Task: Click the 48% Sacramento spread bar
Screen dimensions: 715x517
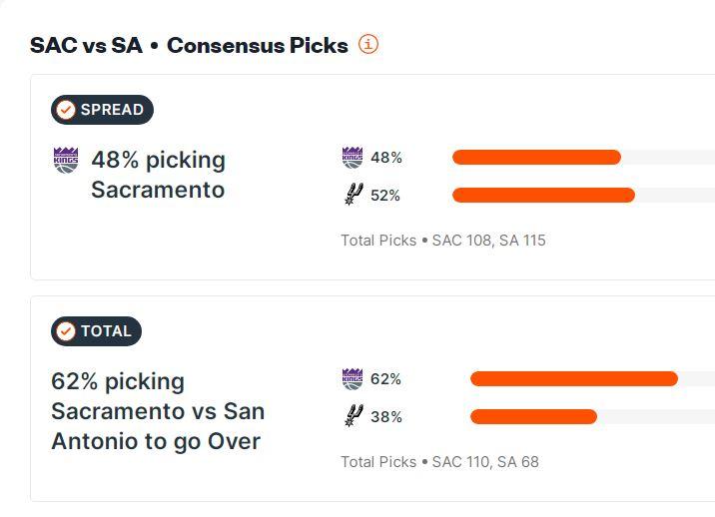Action: 536,157
